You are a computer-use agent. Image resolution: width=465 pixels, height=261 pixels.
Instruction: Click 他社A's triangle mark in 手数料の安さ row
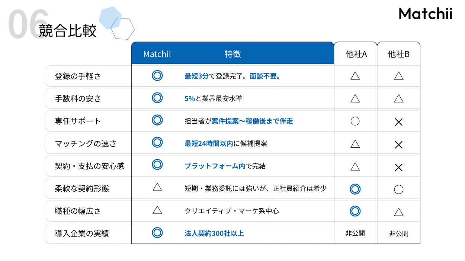tap(355, 98)
